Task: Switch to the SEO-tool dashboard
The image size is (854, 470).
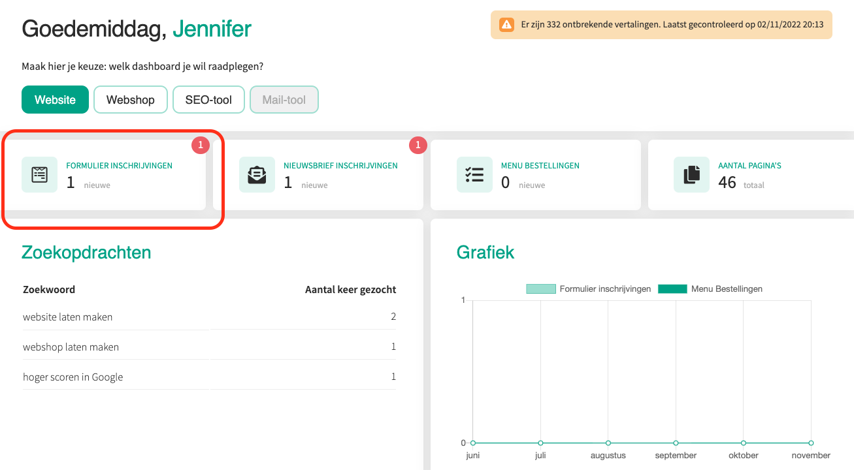Action: [208, 100]
